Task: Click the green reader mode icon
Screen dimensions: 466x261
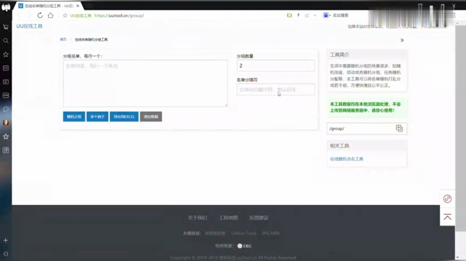Action: [289, 15]
